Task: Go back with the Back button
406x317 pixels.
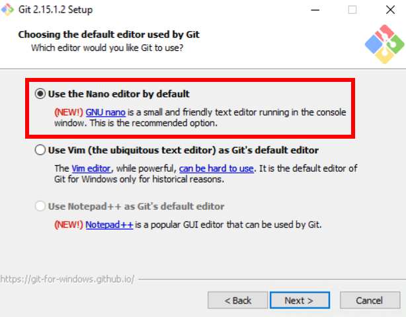Action: coord(237,300)
